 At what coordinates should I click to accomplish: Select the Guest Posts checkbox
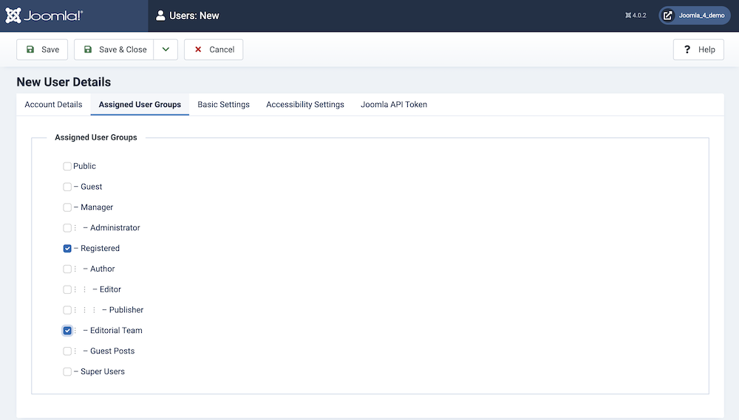pos(67,351)
